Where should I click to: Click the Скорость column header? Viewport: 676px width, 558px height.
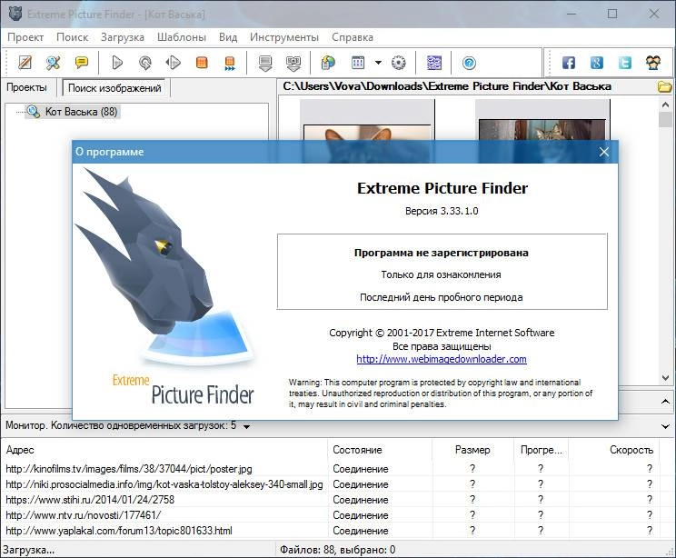614,450
